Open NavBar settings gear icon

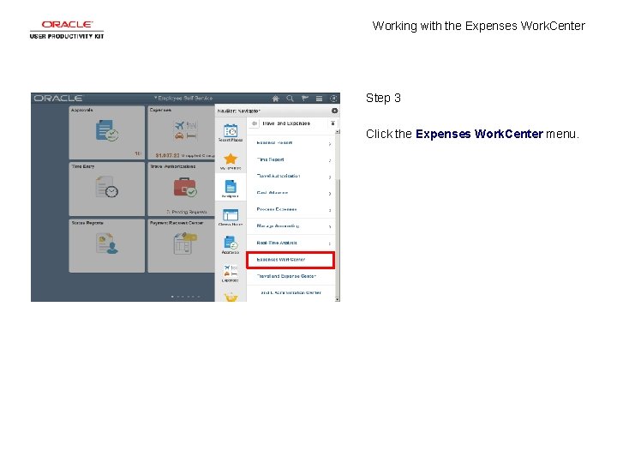click(x=334, y=111)
